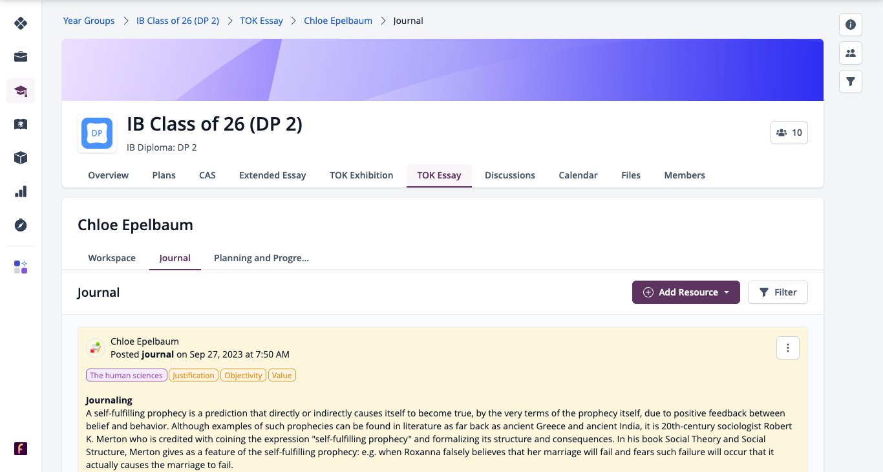Viewport: 883px width, 472px height.
Task: Open the info icon at top right
Action: click(851, 25)
